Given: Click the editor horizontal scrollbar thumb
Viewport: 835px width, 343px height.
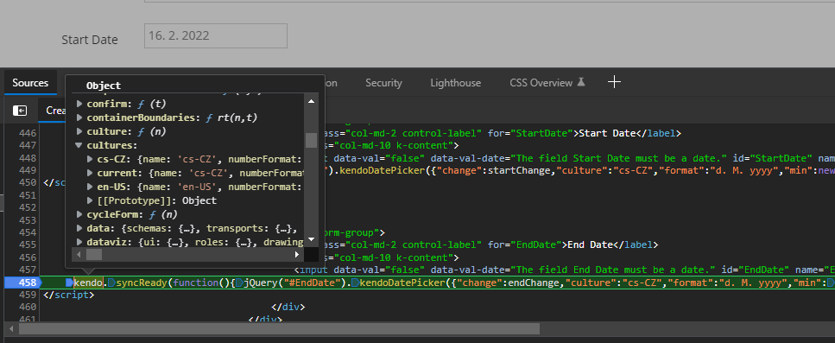Looking at the screenshot, I should coord(279,328).
